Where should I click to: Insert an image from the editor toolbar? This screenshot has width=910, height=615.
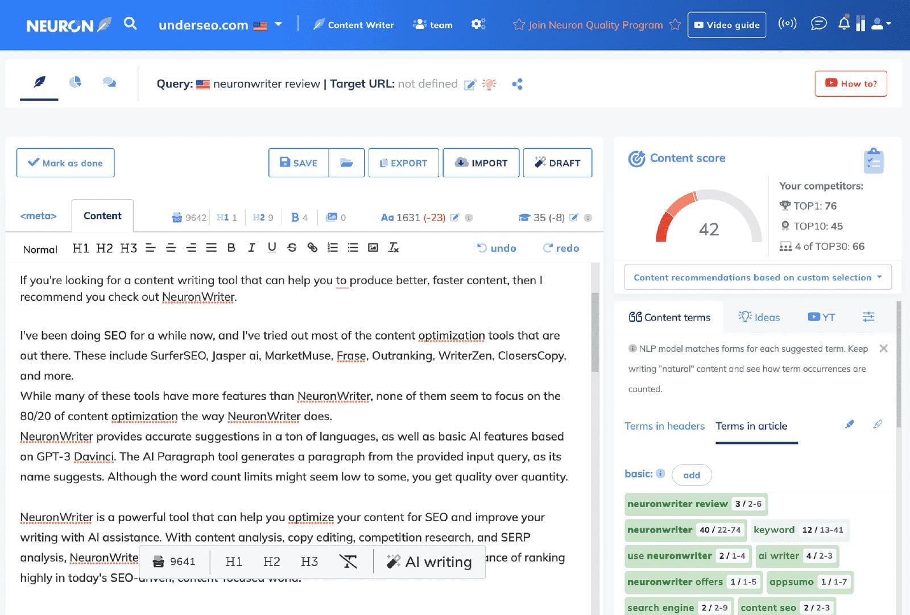coord(373,248)
